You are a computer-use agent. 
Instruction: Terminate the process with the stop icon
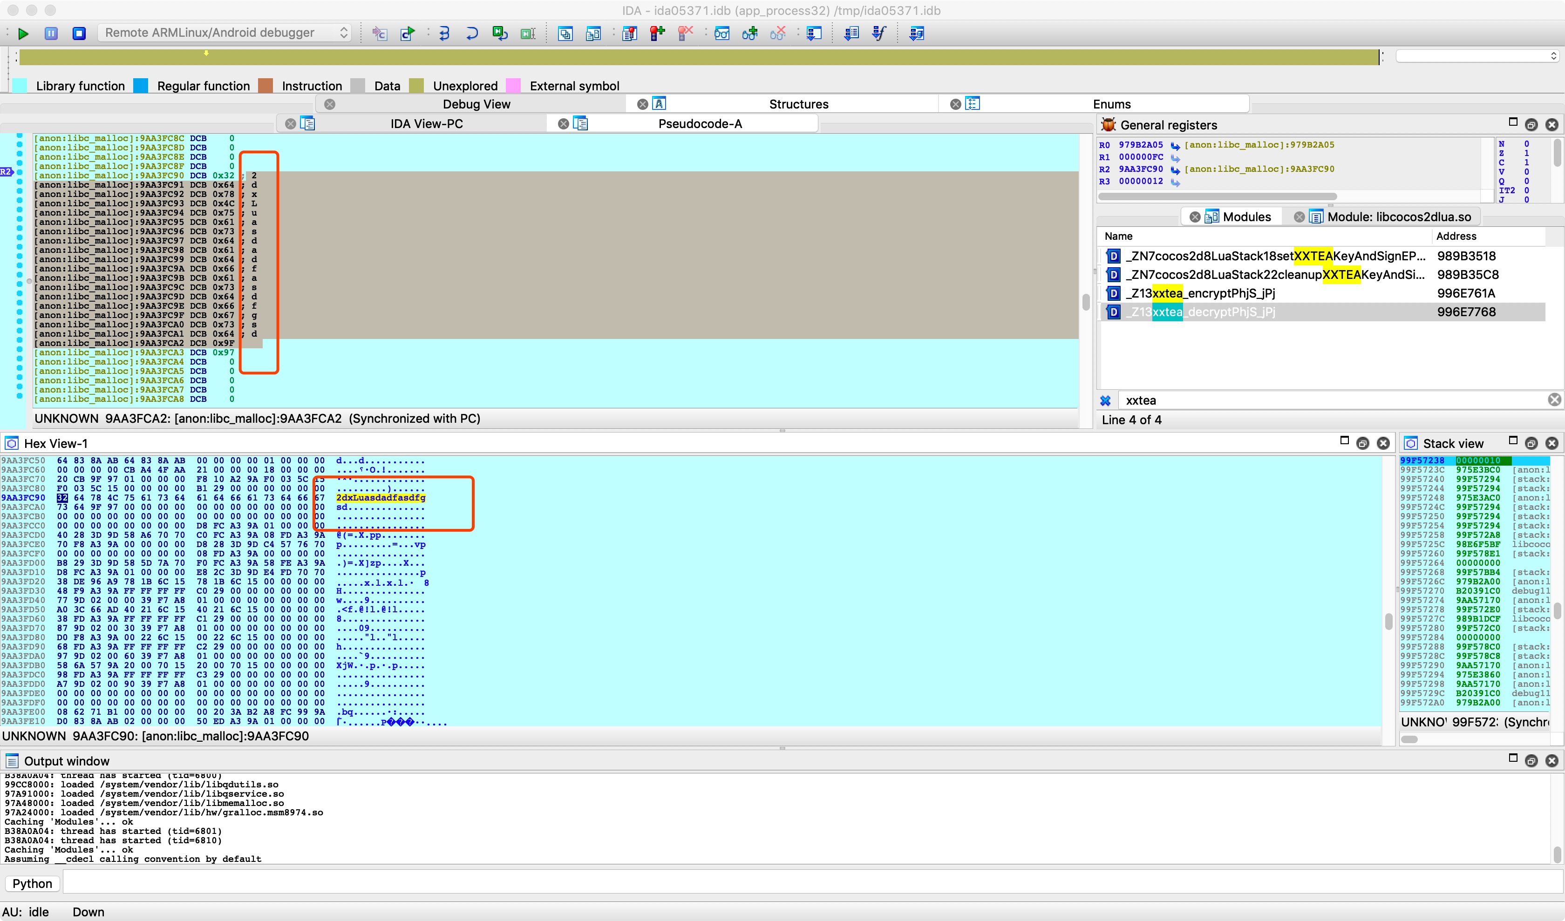(x=79, y=34)
